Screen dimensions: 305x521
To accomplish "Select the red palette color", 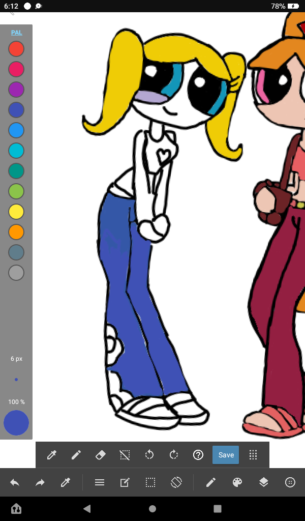I will 16,48.
